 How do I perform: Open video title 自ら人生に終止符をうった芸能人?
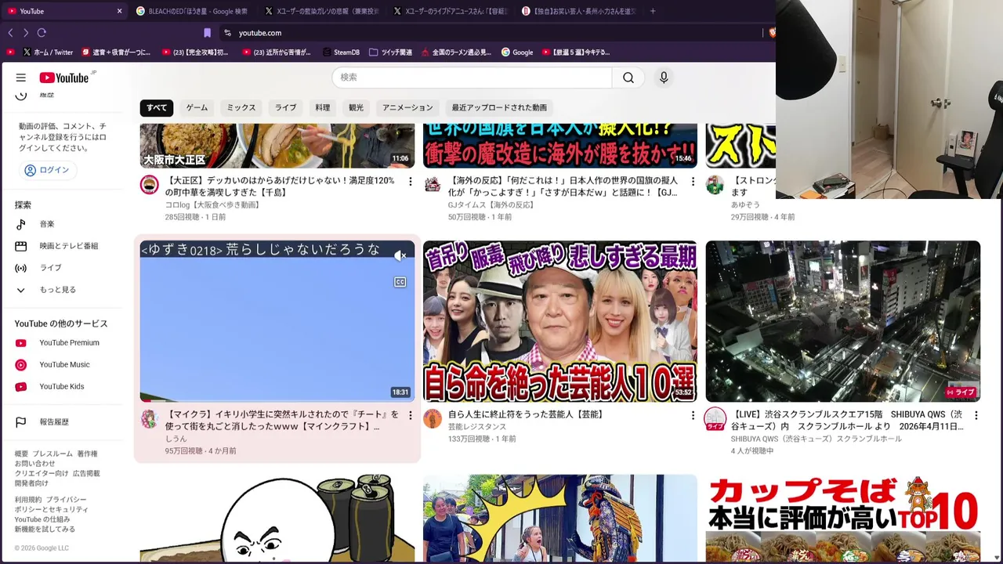526,414
